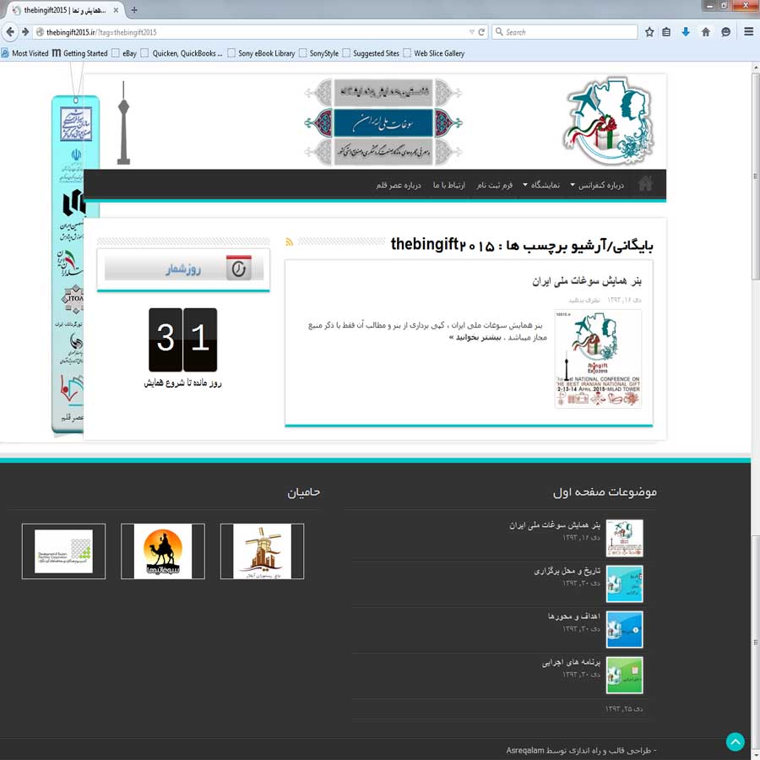Go to the browser home page icon
760x760 pixels.
coord(706,32)
